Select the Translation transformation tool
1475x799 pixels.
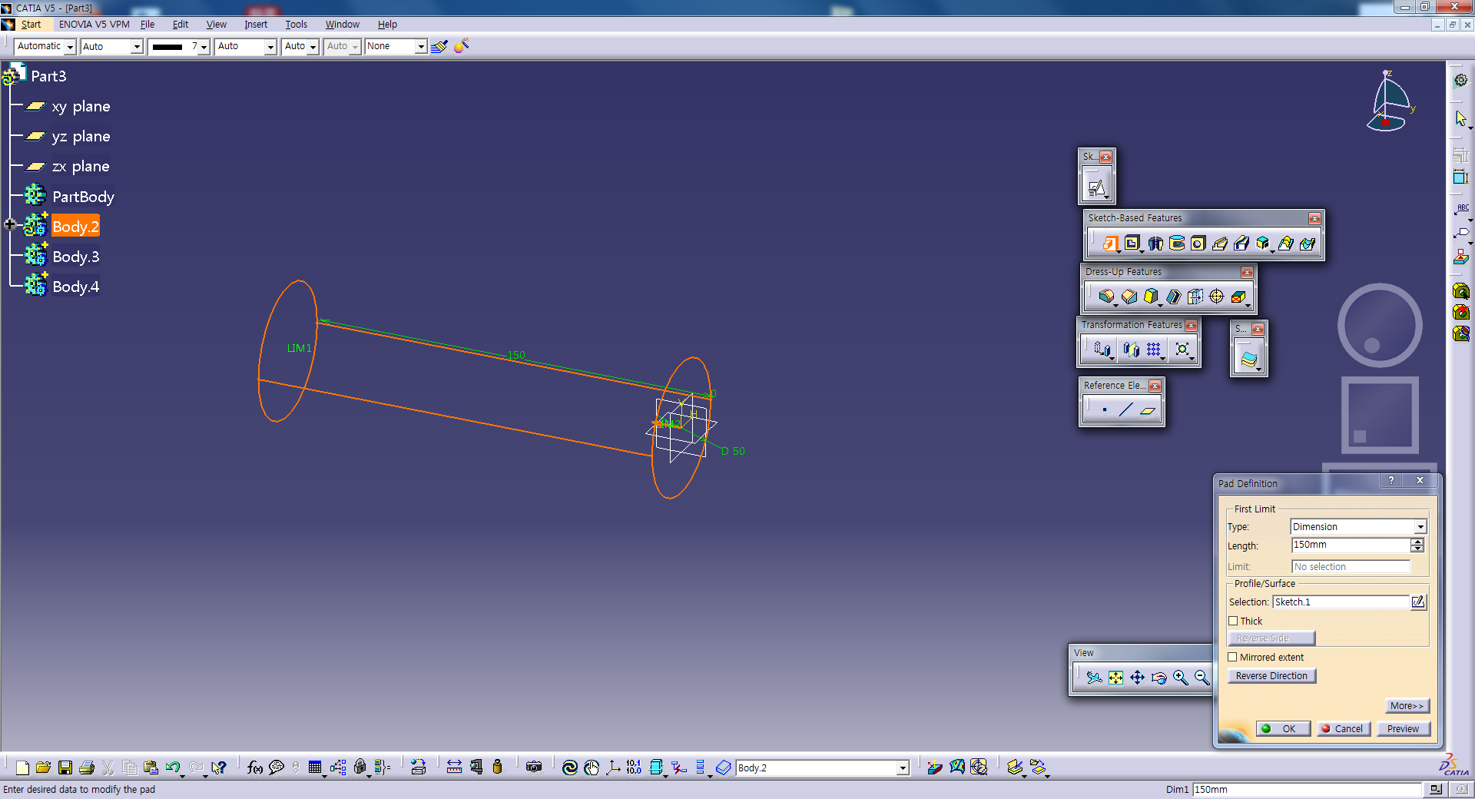(1102, 350)
